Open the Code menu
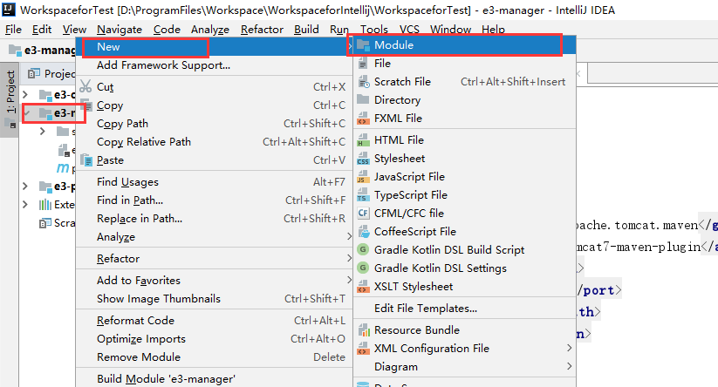The height and width of the screenshot is (387, 718). point(167,30)
